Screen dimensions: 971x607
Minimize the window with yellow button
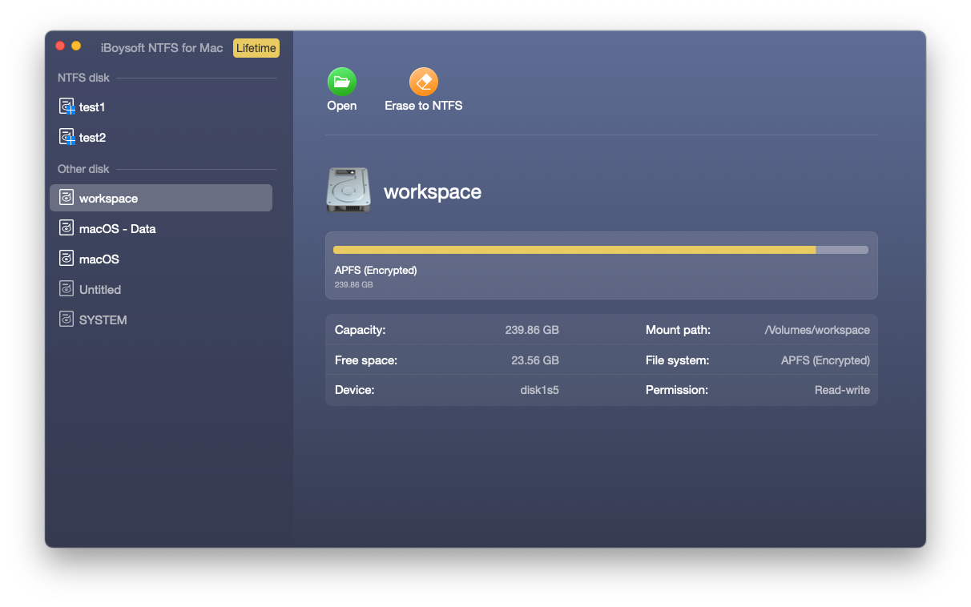[x=76, y=46]
